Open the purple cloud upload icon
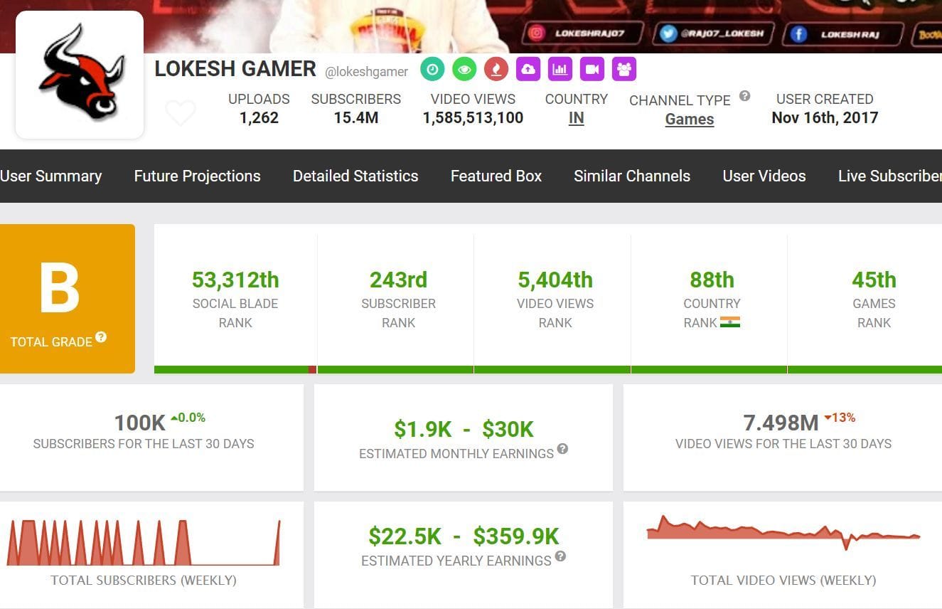Image resolution: width=942 pixels, height=609 pixels. click(527, 69)
